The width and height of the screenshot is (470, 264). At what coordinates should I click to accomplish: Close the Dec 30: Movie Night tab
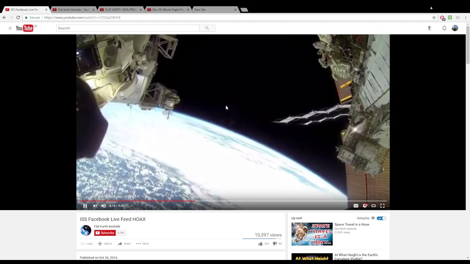point(188,10)
